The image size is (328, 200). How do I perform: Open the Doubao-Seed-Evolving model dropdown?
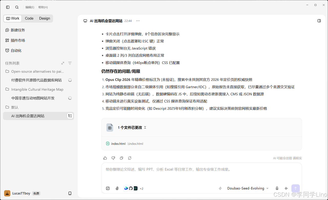(x=248, y=188)
